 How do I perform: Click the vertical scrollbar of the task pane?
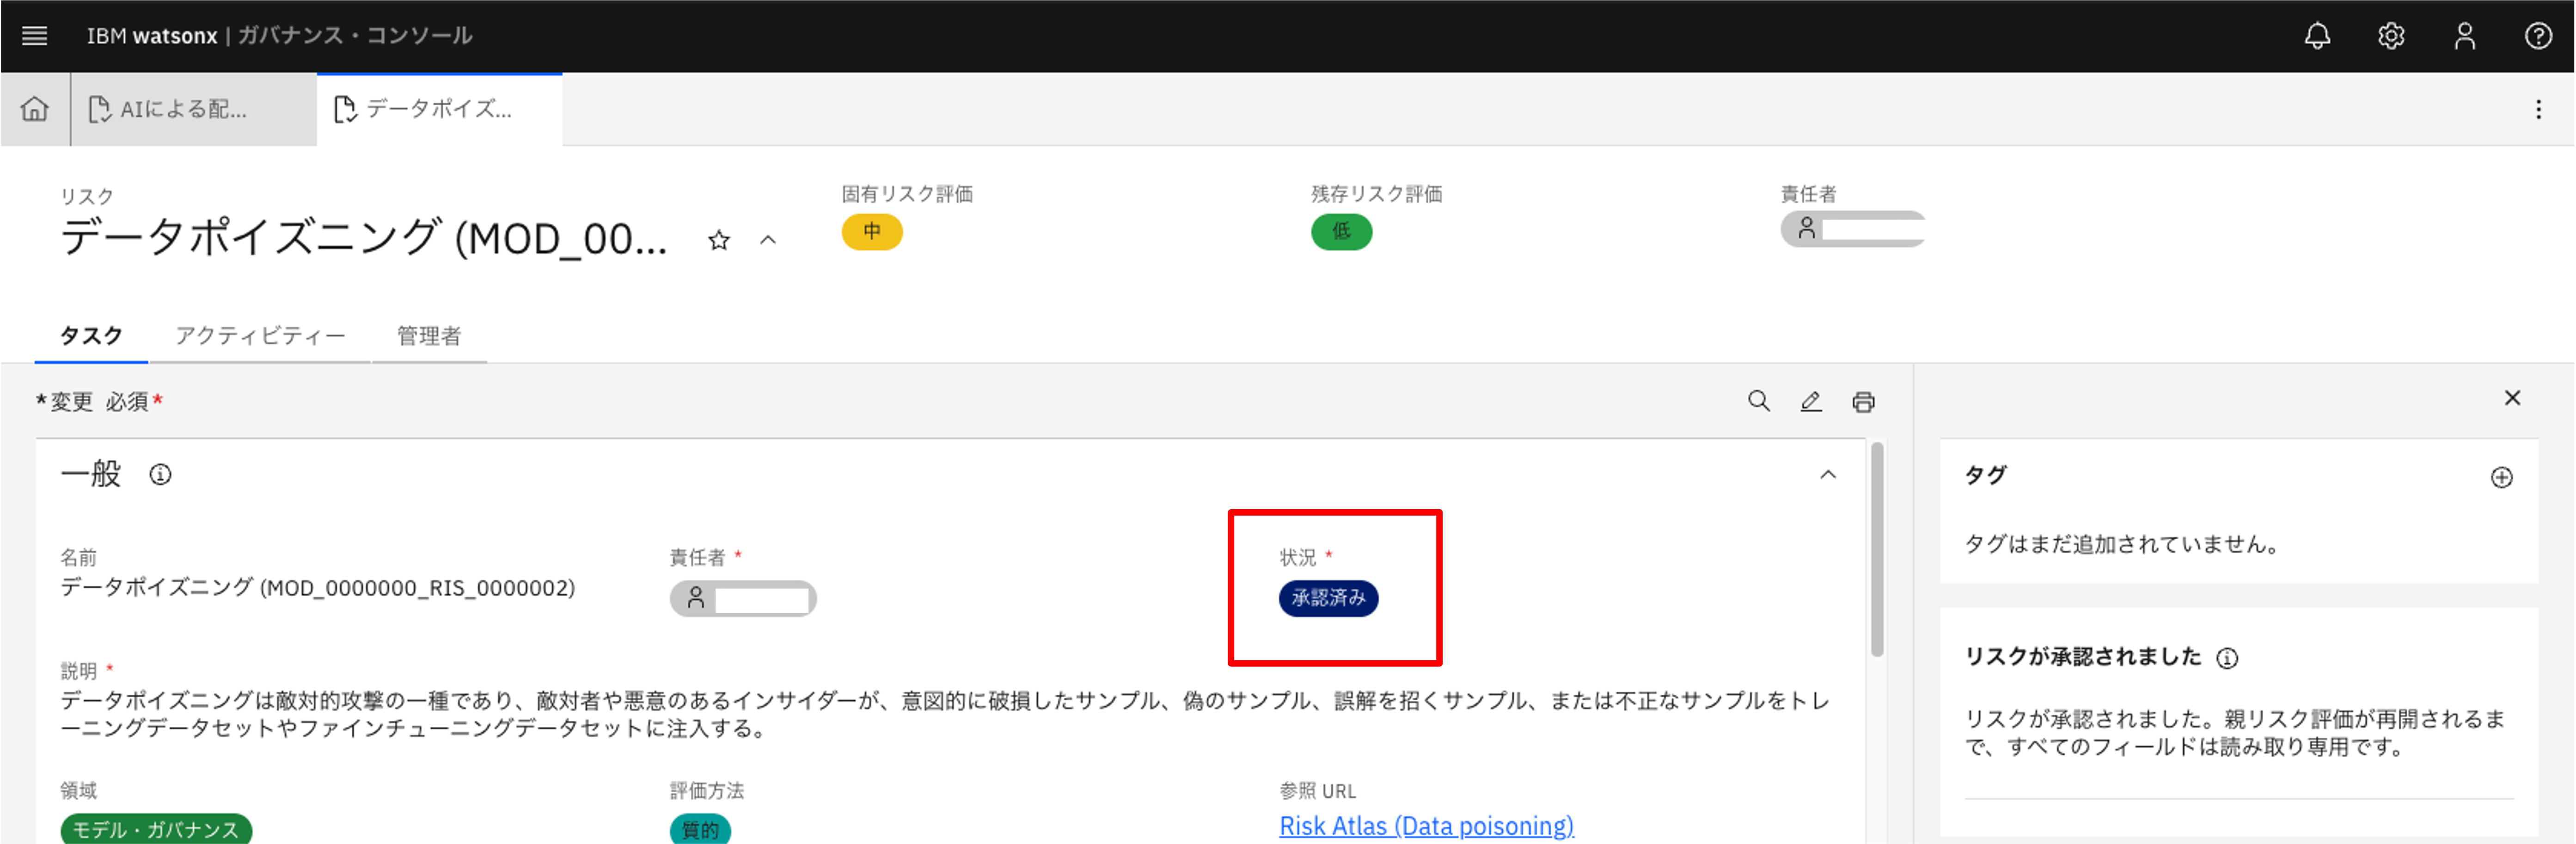[x=1877, y=550]
